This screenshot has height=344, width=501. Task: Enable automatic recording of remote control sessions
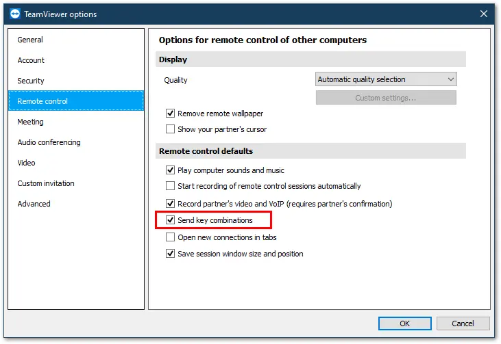coord(170,185)
